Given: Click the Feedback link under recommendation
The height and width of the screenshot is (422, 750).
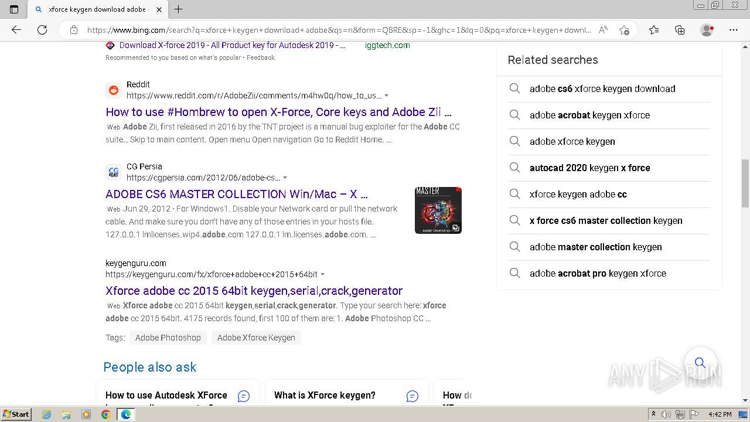Looking at the screenshot, I should pyautogui.click(x=261, y=57).
